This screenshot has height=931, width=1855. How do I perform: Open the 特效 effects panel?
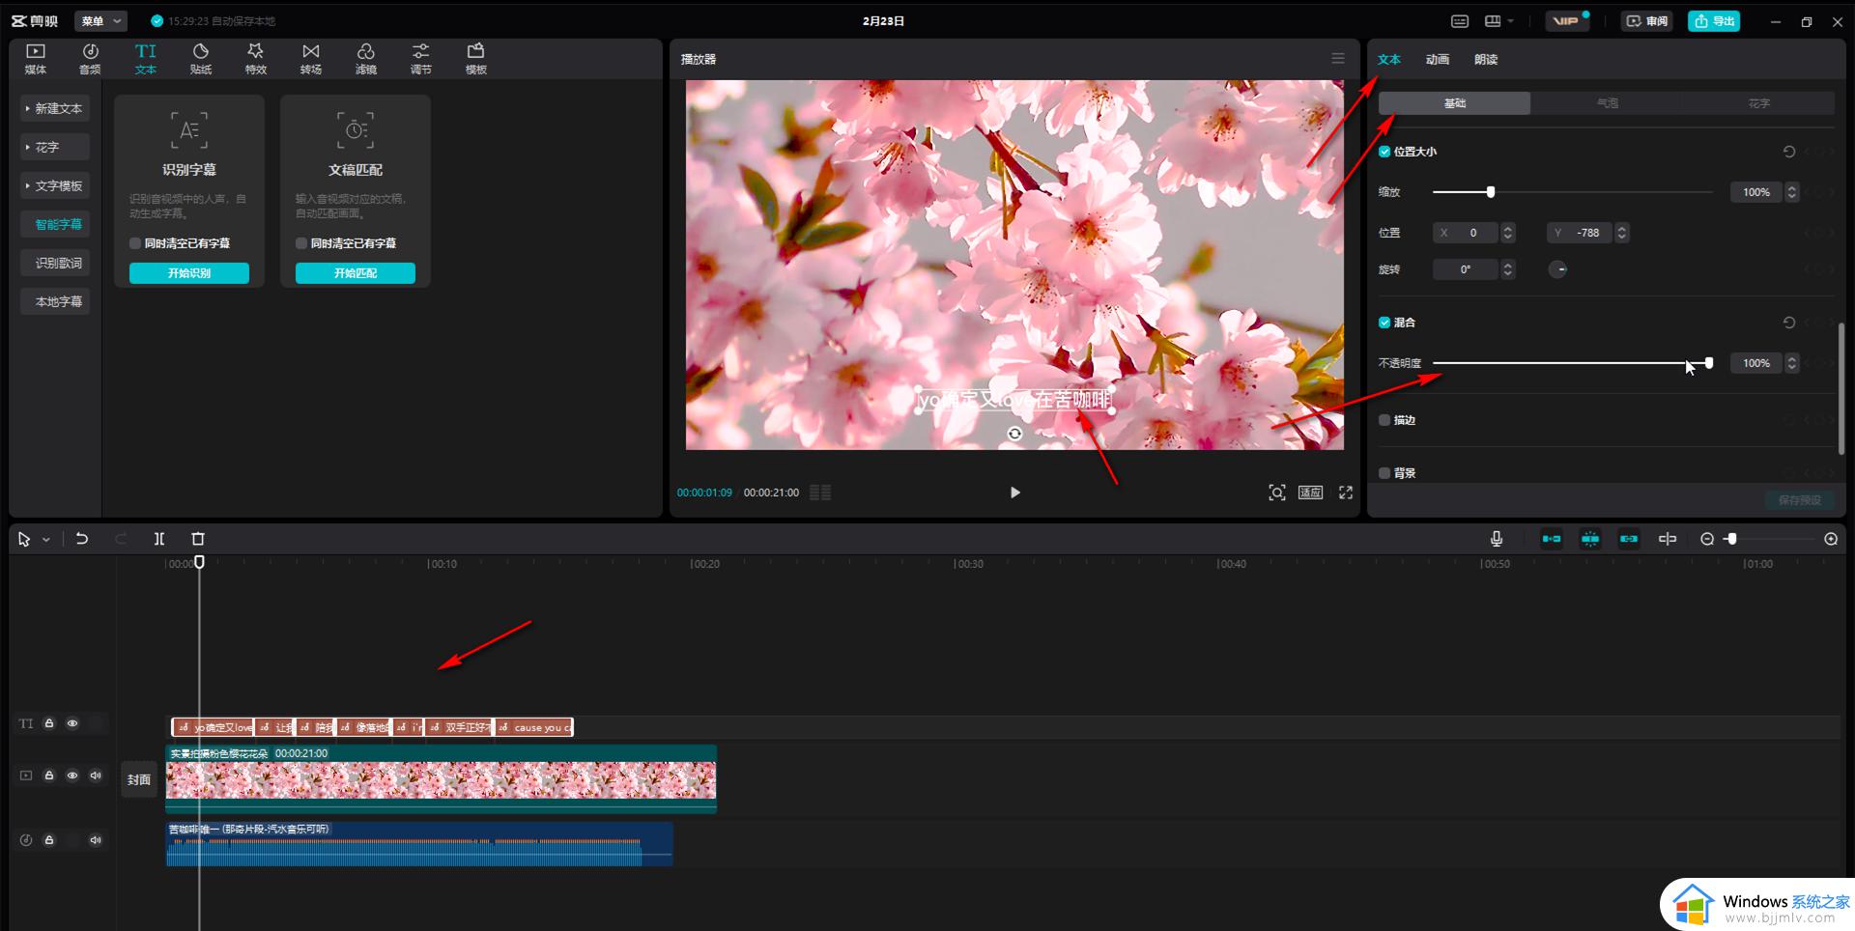[x=256, y=59]
